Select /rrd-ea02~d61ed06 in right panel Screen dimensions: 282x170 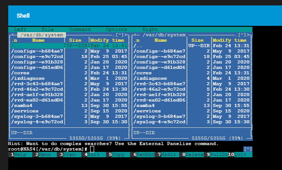coord(191,100)
